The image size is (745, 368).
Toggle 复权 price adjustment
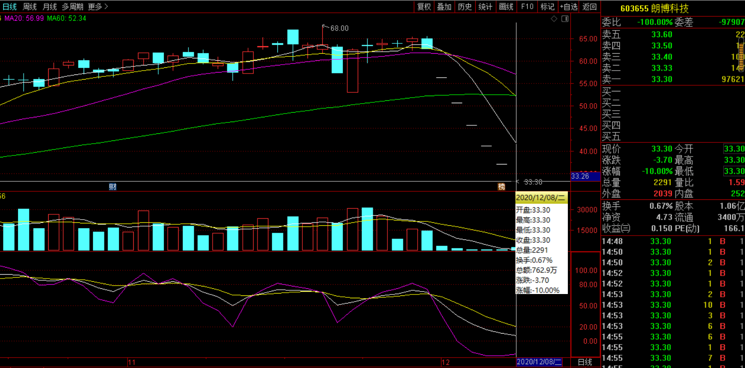pos(424,7)
